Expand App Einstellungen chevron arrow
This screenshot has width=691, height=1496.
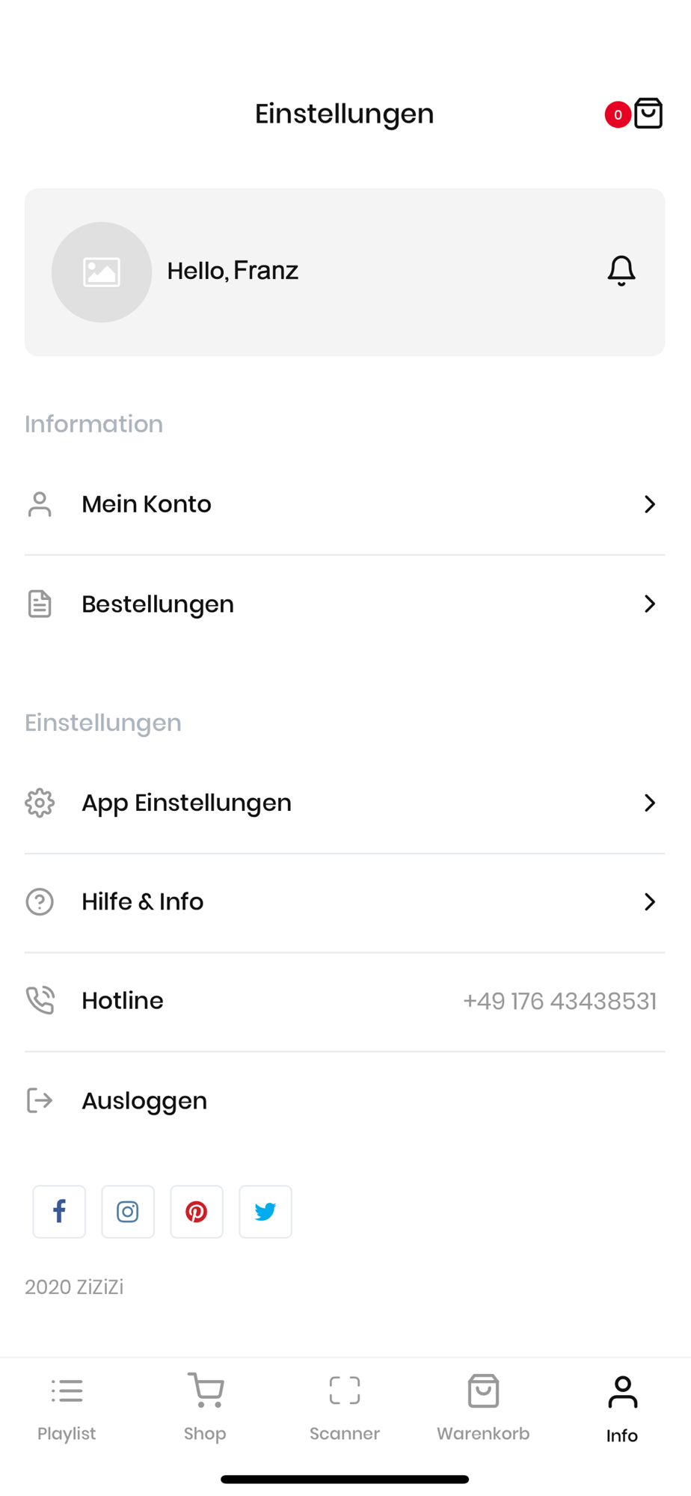(649, 803)
